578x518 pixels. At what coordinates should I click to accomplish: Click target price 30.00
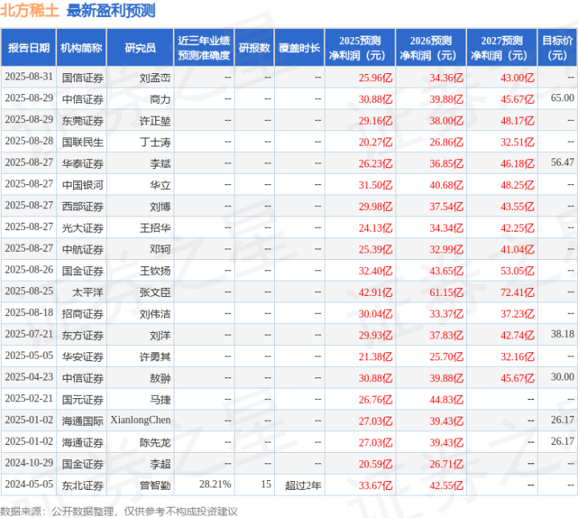(x=563, y=376)
